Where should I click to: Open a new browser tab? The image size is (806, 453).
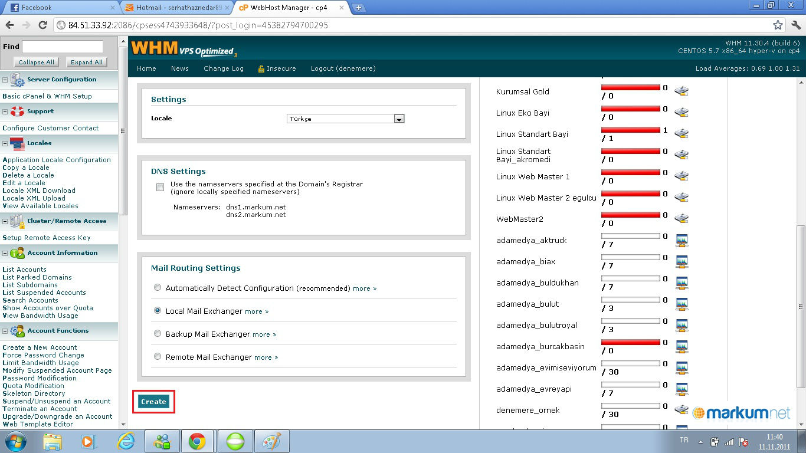pyautogui.click(x=358, y=8)
